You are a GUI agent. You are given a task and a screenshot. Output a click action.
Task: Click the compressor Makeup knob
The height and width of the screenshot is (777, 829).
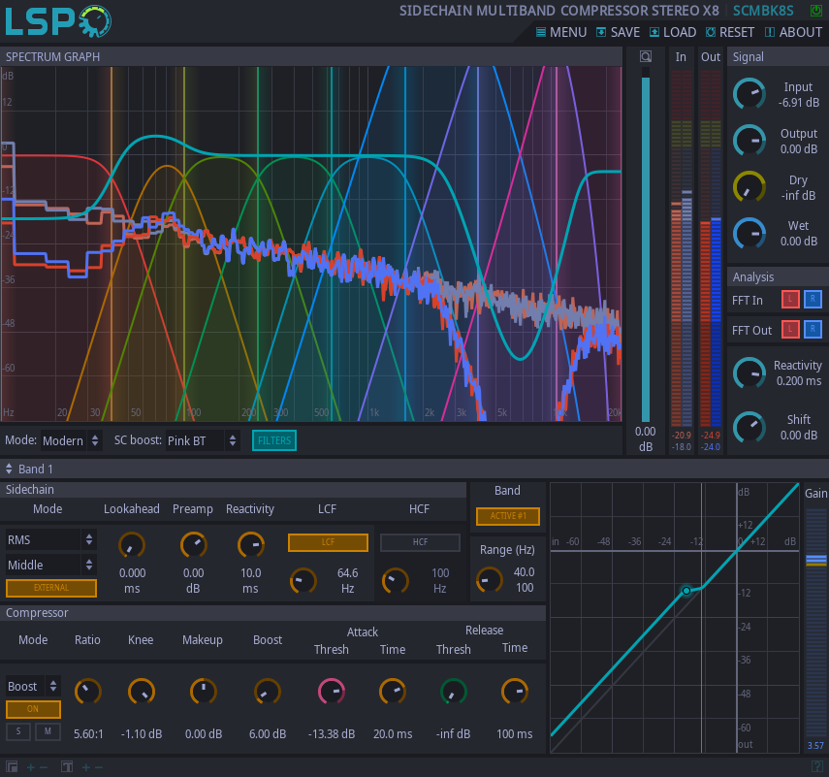pos(204,692)
